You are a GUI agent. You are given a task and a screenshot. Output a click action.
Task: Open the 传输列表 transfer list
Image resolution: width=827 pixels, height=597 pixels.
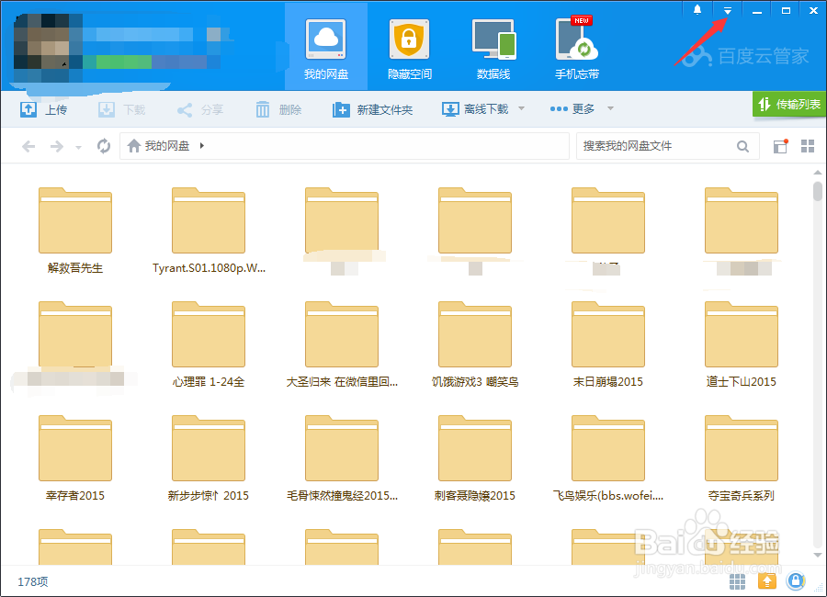[x=788, y=105]
